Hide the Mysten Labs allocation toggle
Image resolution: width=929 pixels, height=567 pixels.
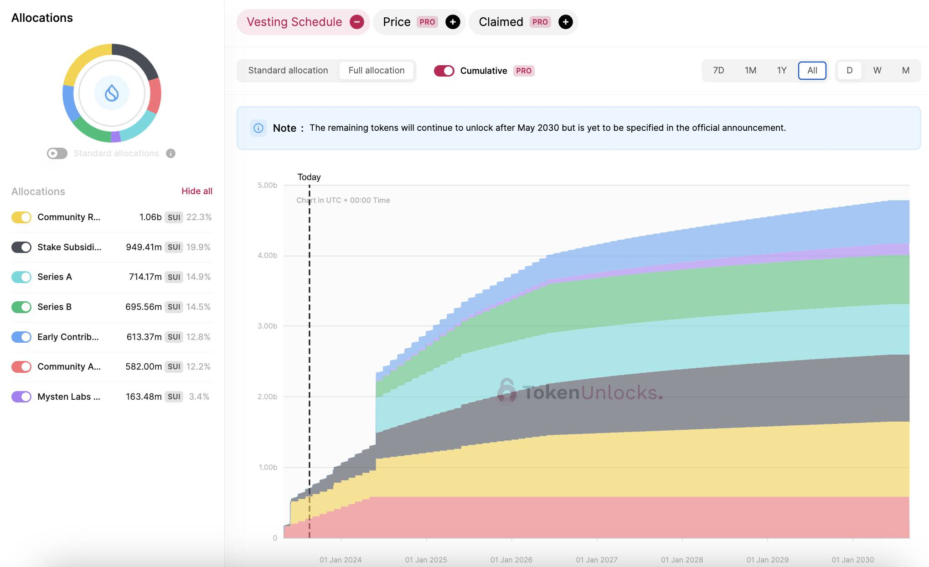(21, 397)
